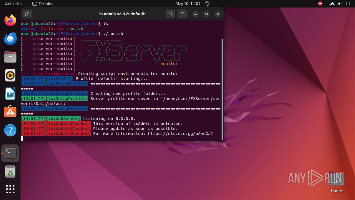Open a new terminal tab
Viewport: 355px width, 200px height.
click(27, 14)
